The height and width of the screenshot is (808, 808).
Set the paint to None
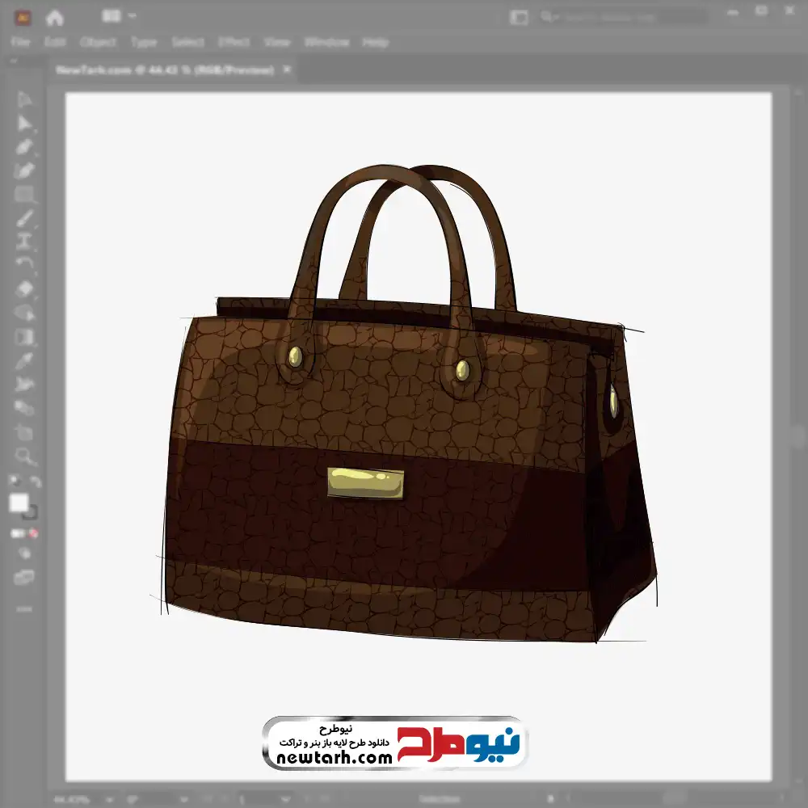(35, 533)
